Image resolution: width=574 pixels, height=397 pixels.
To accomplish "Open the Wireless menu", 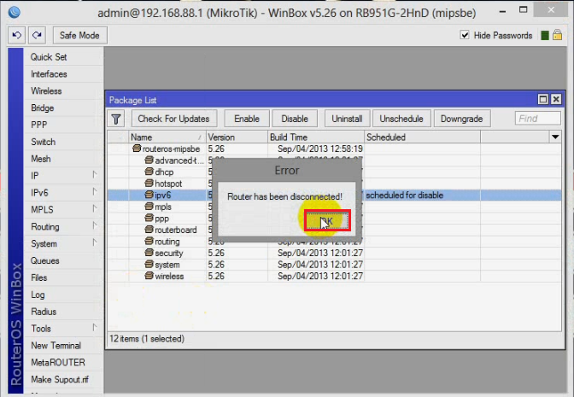I will (x=46, y=91).
